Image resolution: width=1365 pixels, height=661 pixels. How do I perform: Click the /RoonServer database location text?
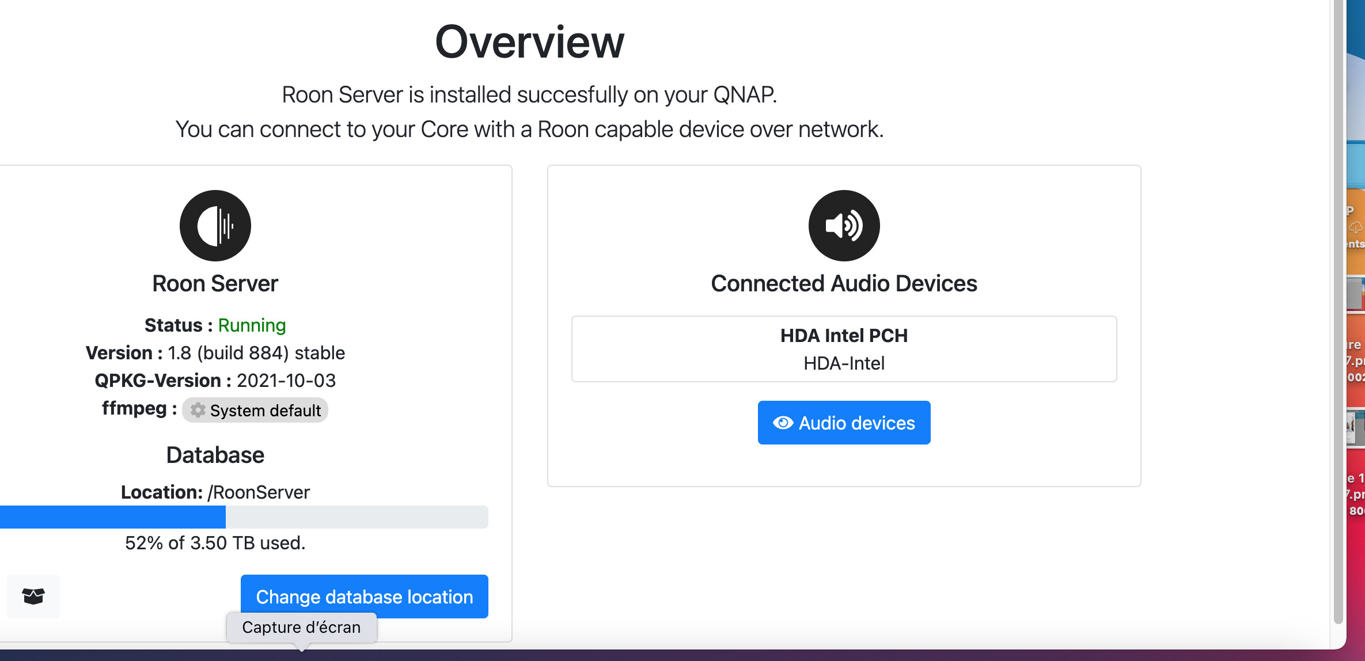point(259,492)
